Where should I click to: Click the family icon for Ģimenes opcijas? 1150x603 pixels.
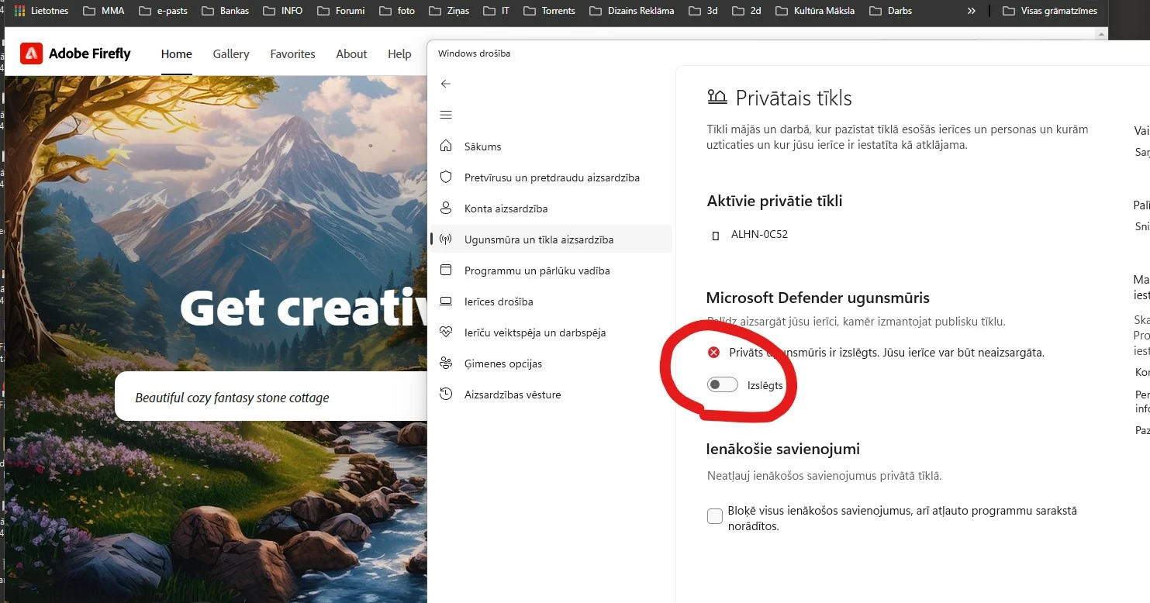click(x=446, y=363)
